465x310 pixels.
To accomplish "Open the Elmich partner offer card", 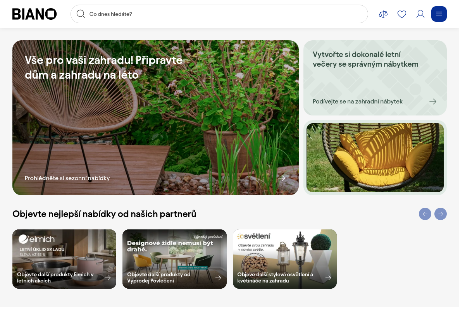I will [64, 259].
